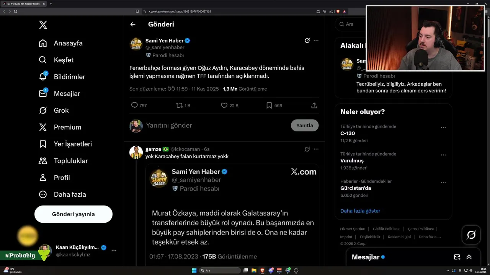490x275 pixels.
Task: Click the zoom magnifier icon in address bar
Action: pos(325,11)
